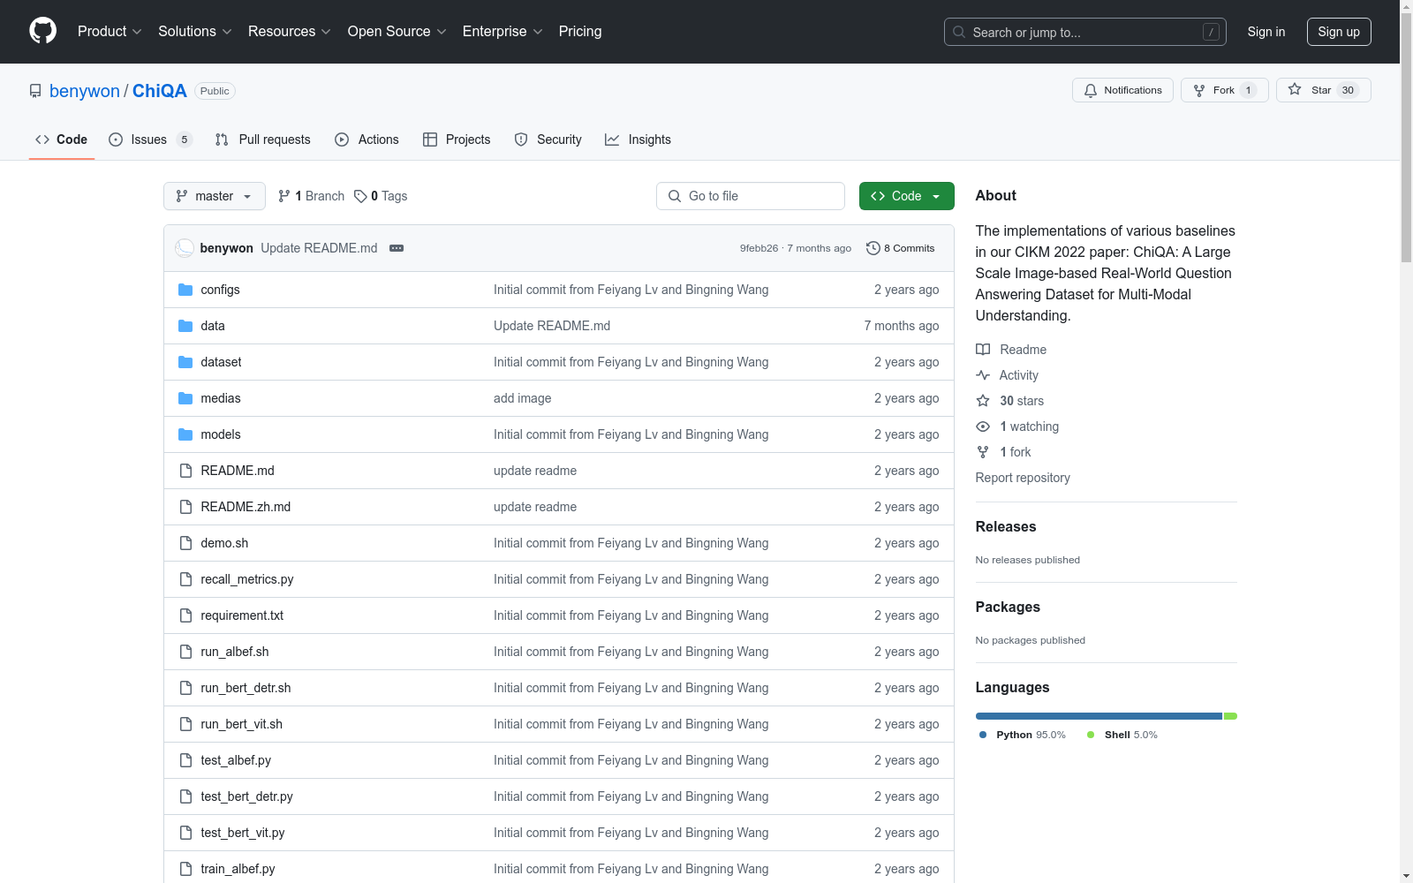The height and width of the screenshot is (883, 1413).
Task: Switch to the Issues tab
Action: pos(150,140)
